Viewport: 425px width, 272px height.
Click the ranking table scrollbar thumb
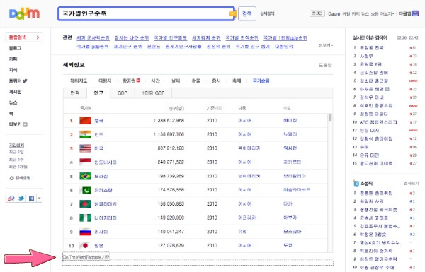pos(330,117)
